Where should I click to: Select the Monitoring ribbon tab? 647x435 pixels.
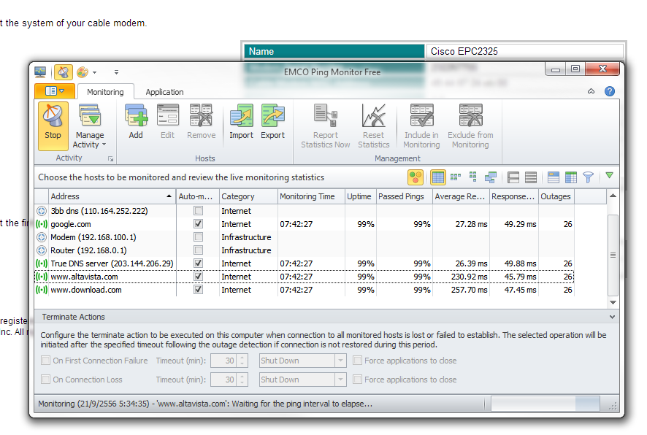(105, 92)
